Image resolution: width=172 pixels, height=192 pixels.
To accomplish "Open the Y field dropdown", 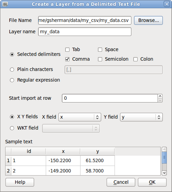I will [x=141, y=117].
